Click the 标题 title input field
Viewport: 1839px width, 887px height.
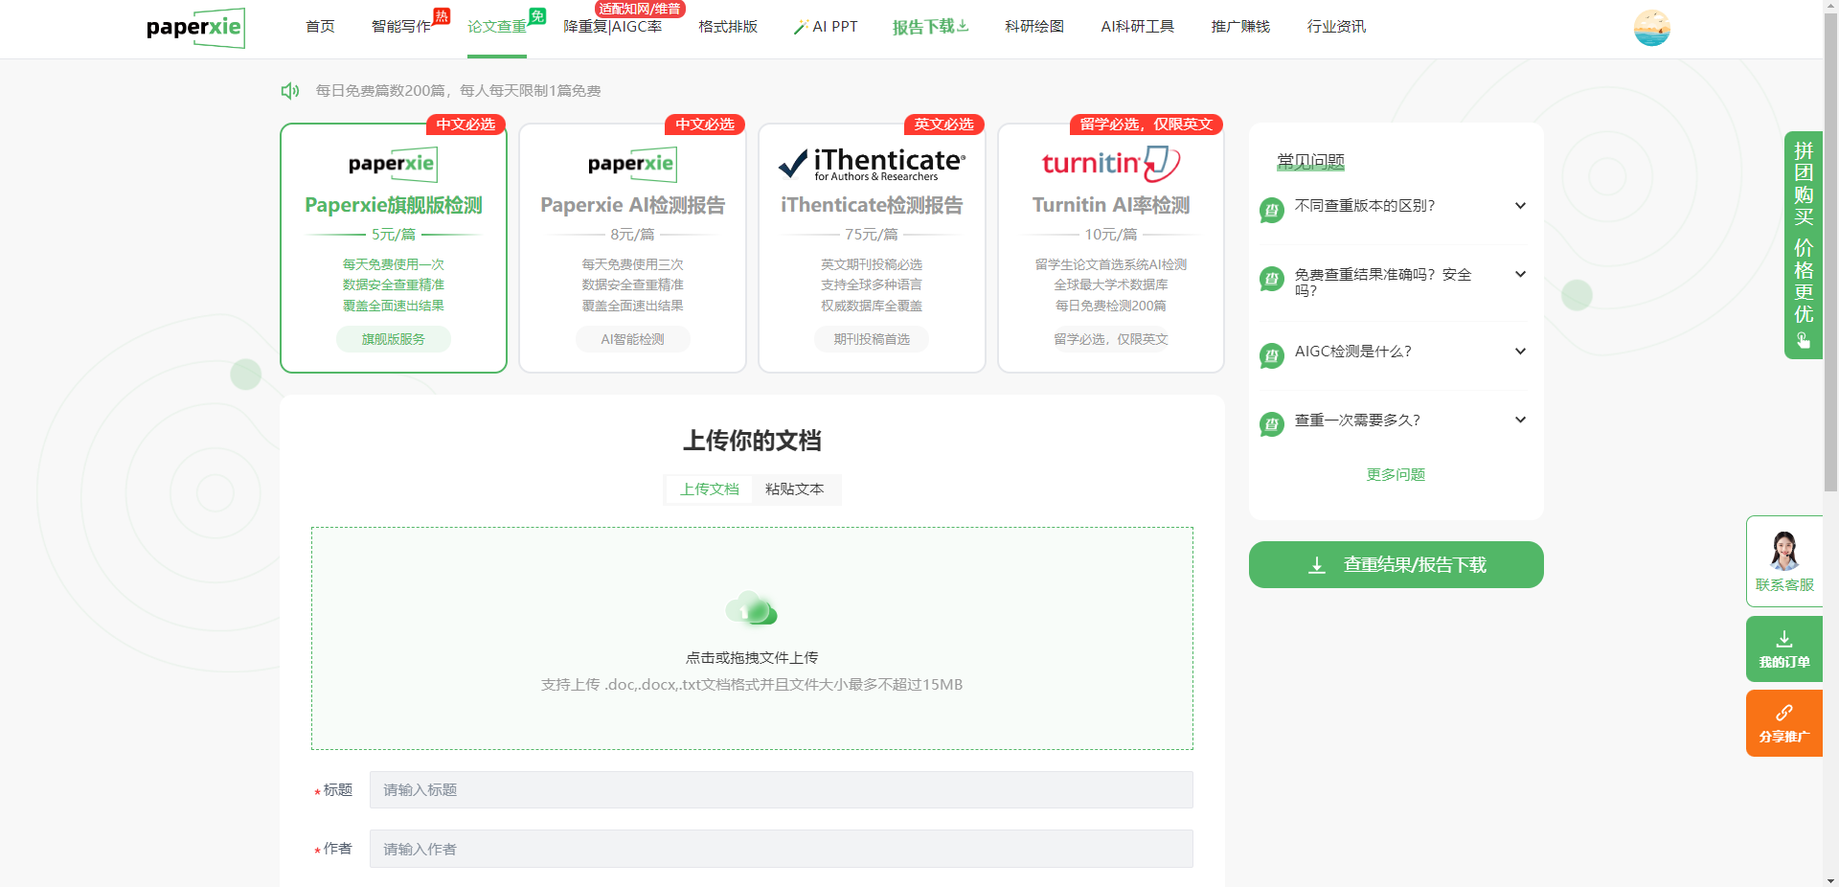coord(781,790)
